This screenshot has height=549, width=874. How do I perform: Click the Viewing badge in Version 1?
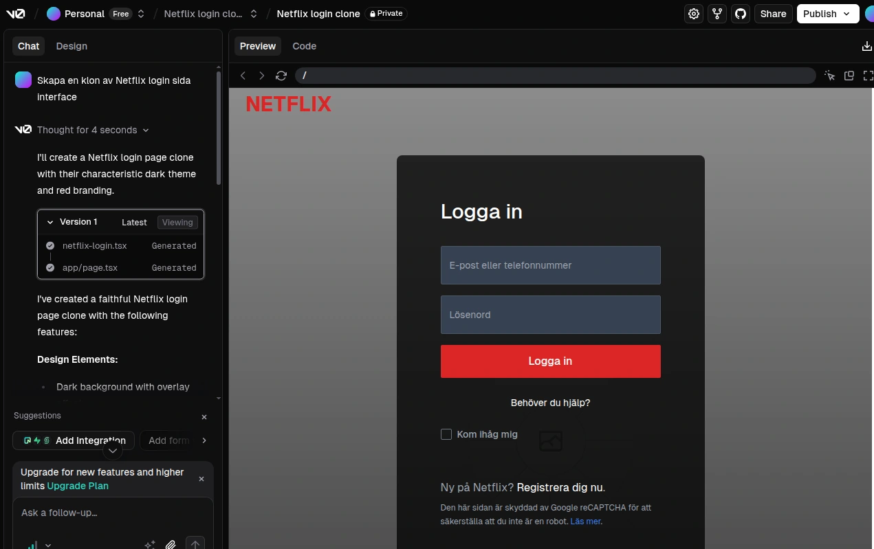click(x=177, y=223)
